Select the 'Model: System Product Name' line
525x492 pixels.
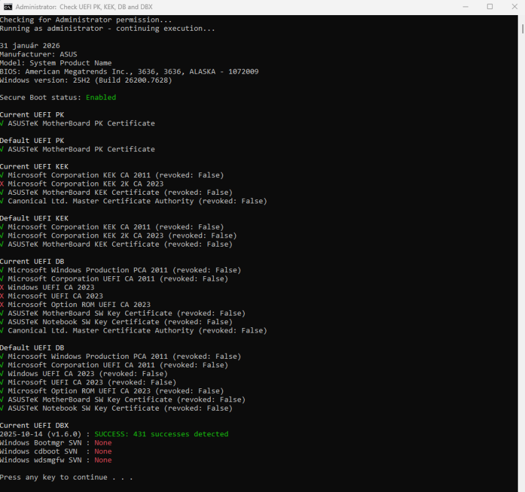(x=56, y=63)
